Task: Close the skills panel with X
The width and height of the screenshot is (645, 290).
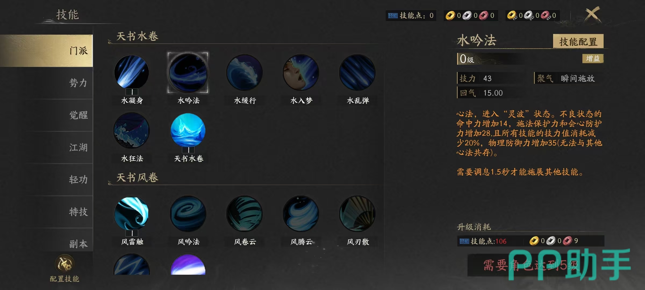Action: point(592,15)
